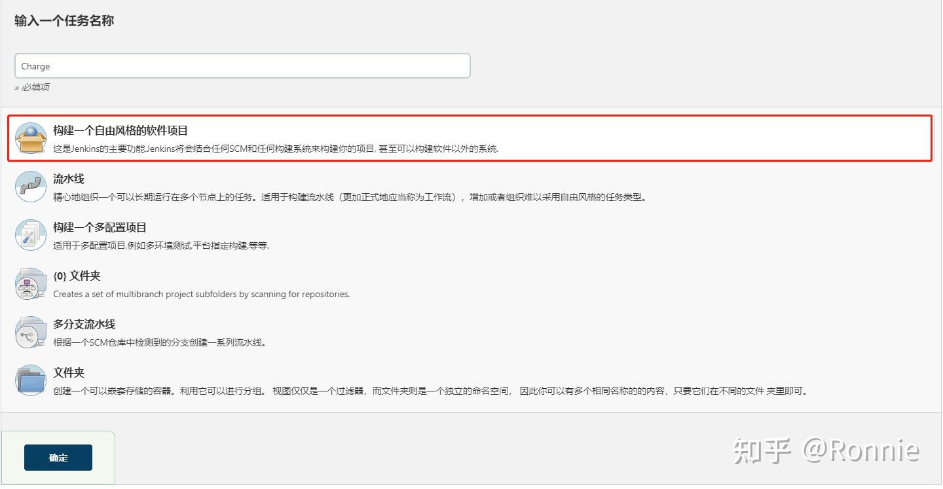Click the 构建一个自由风格的软件项目 title
This screenshot has width=943, height=489.
click(x=120, y=130)
